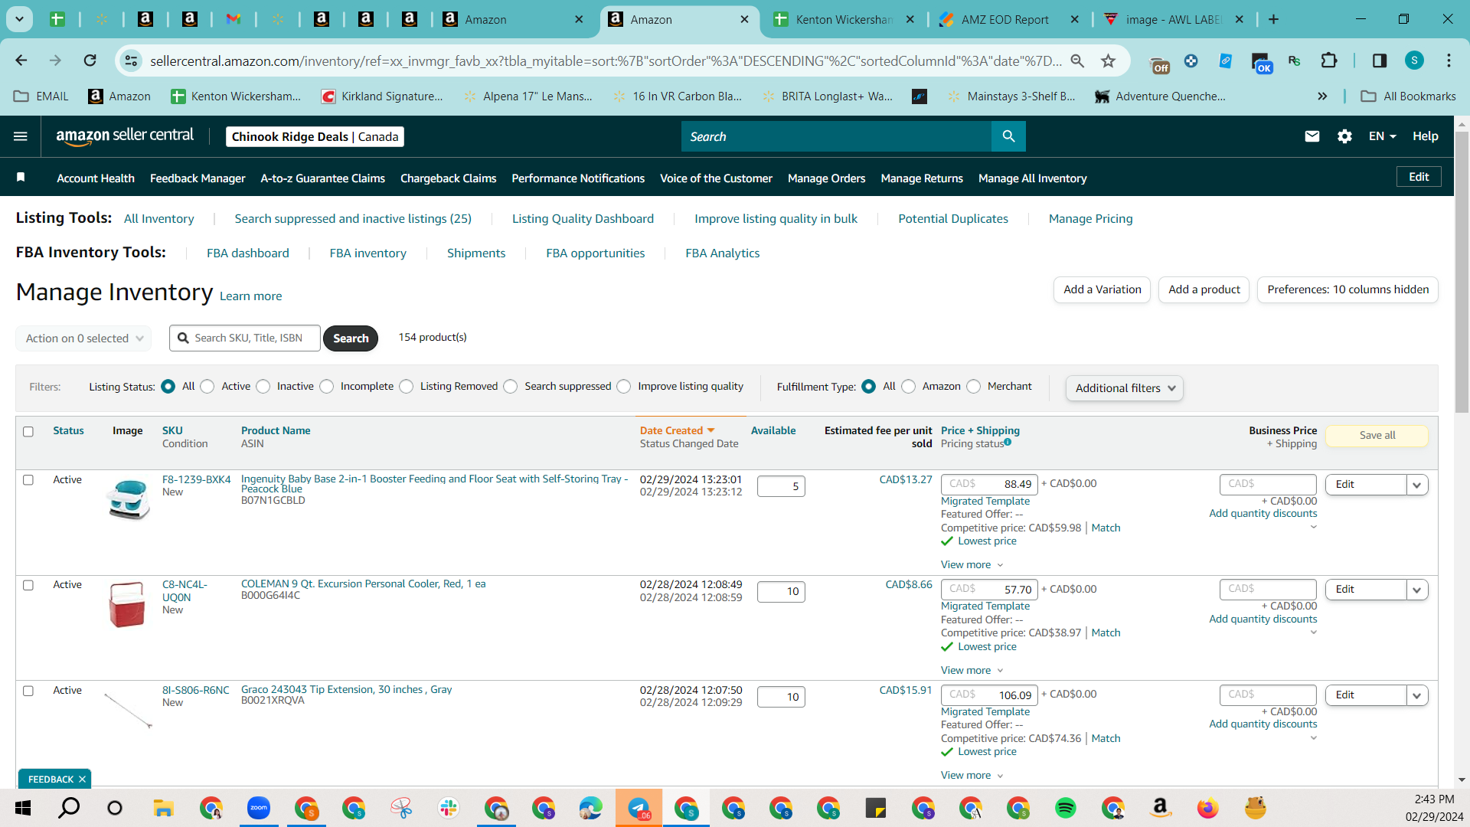Select the Inactive listing status radio
Image resolution: width=1470 pixels, height=827 pixels.
pyautogui.click(x=263, y=387)
